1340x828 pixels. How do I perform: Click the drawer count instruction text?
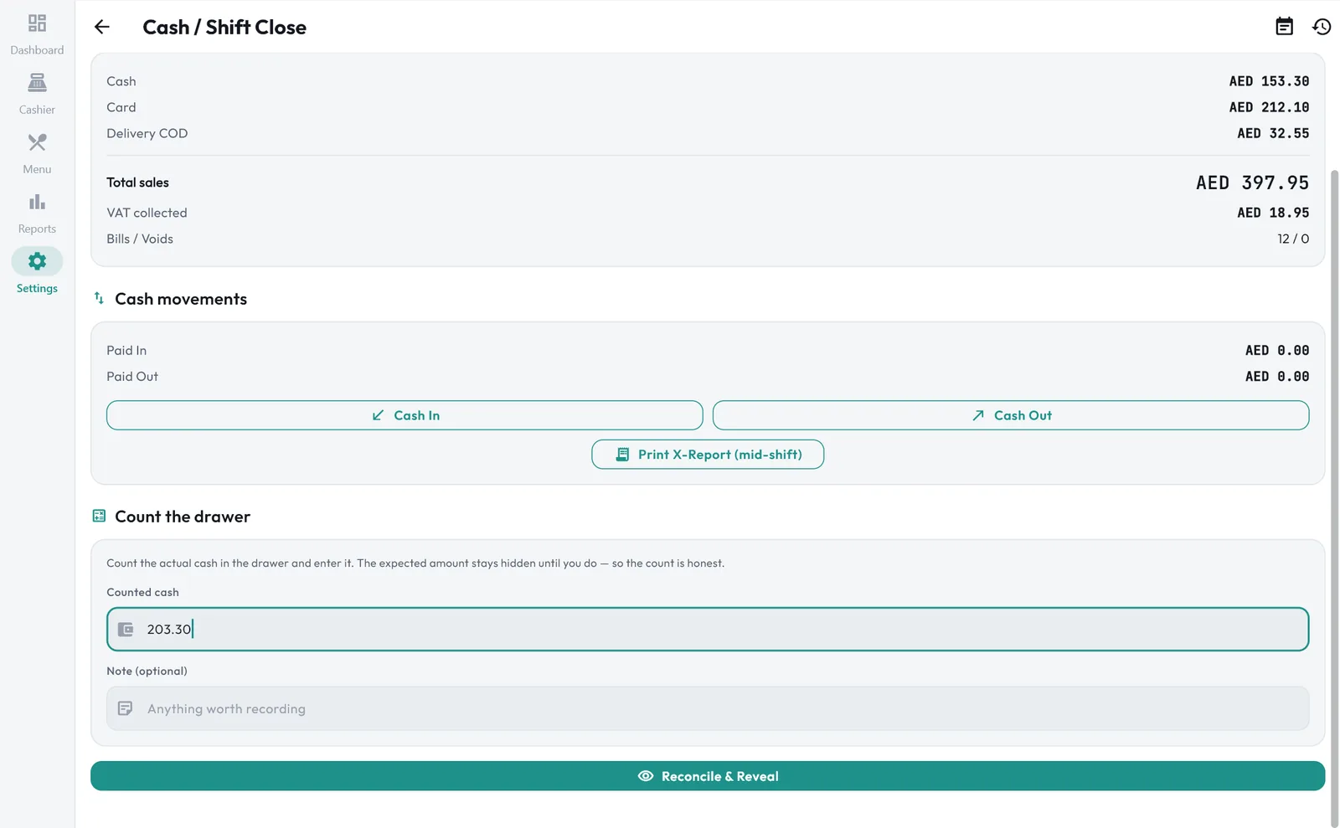pyautogui.click(x=415, y=563)
